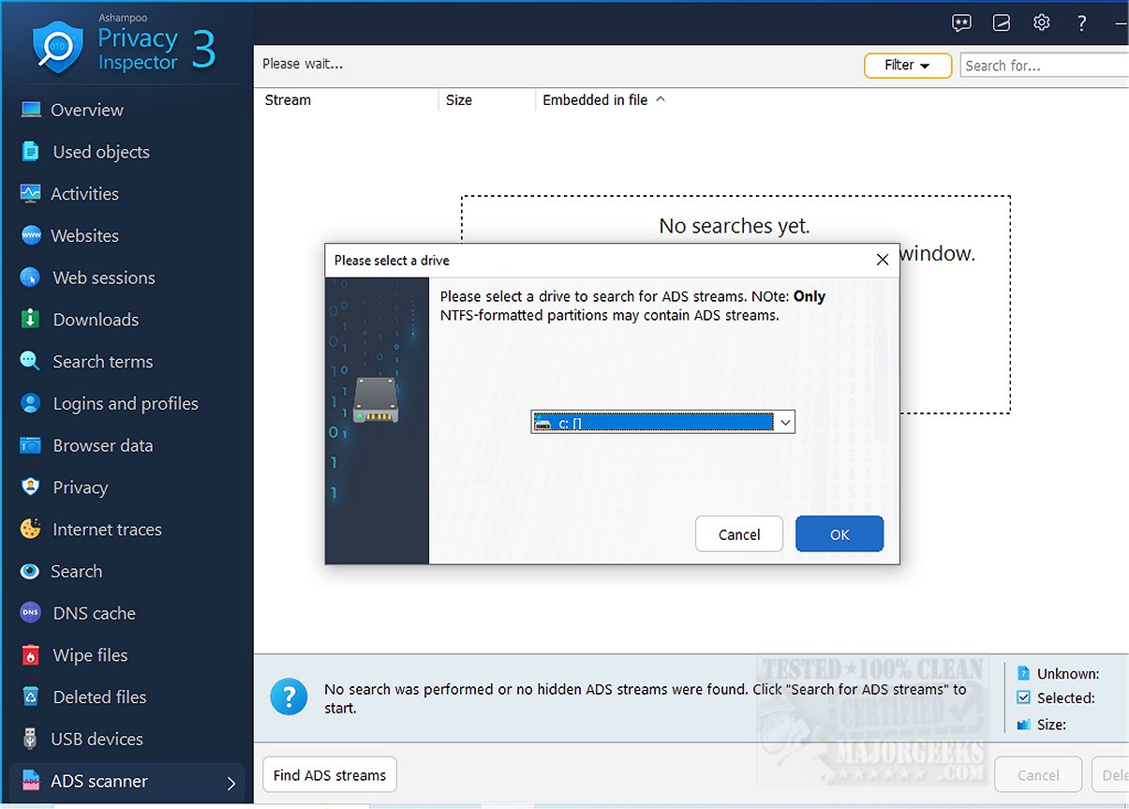The image size is (1129, 809).
Task: Go to the Downloads section
Action: pyautogui.click(x=96, y=320)
